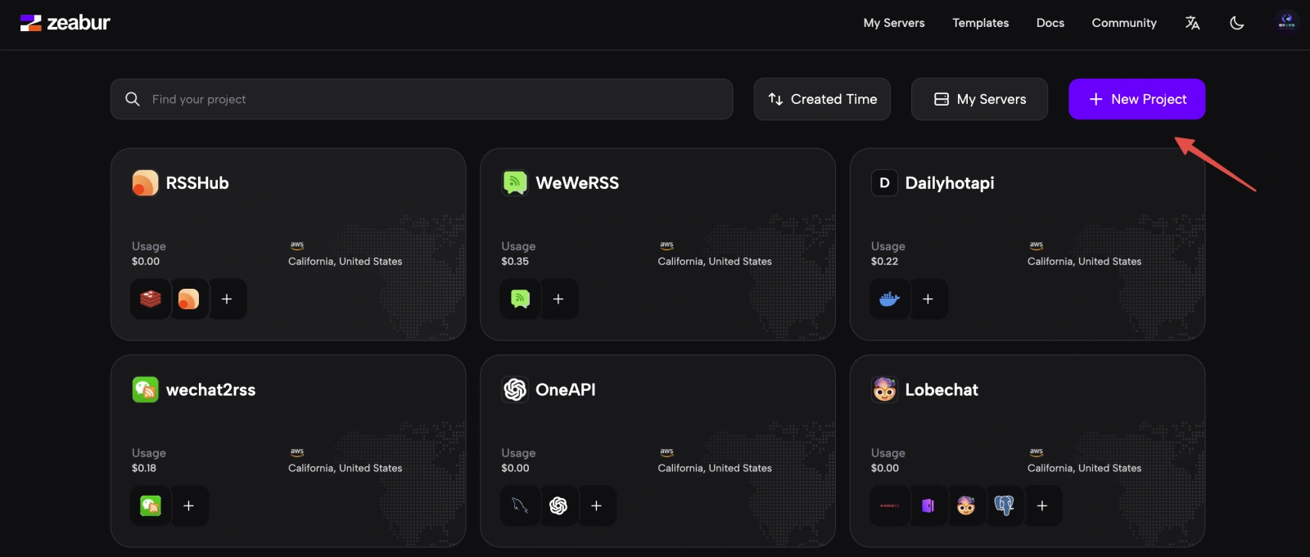
Task: Open Templates in the top navigation
Action: tap(980, 23)
